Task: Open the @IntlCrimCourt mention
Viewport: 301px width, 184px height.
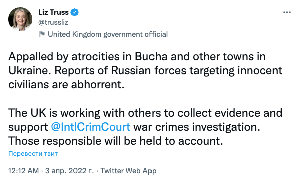Action: coord(90,127)
